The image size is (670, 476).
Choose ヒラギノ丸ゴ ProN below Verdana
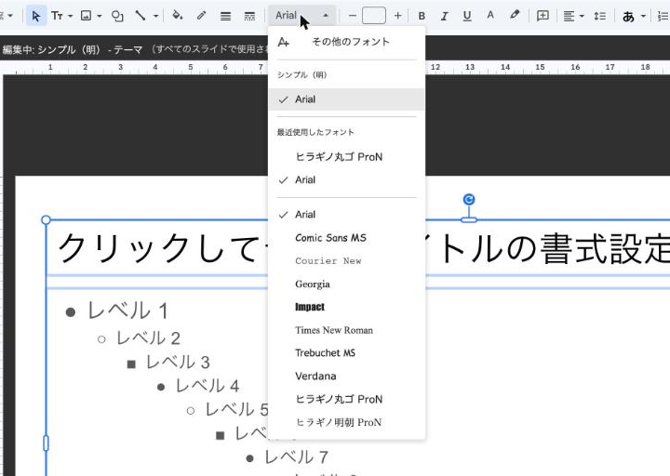(x=346, y=399)
